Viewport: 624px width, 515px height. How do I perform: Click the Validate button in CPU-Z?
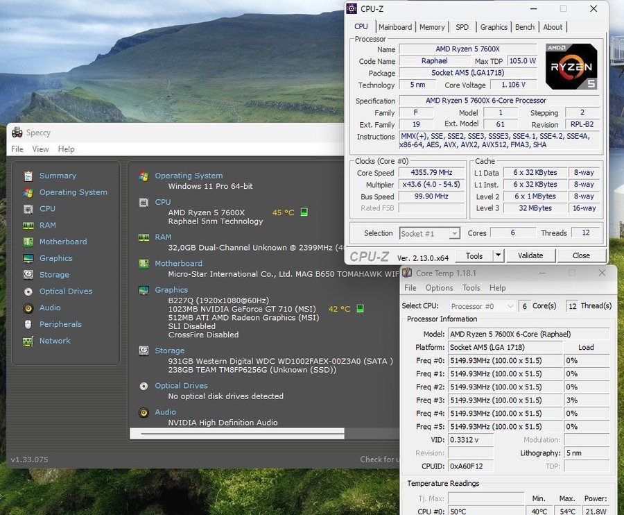tap(530, 255)
